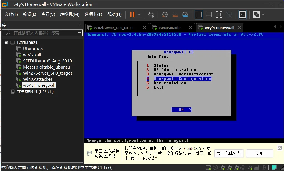
Task: Open the 虚拟机(M) menu
Action: [70, 14]
